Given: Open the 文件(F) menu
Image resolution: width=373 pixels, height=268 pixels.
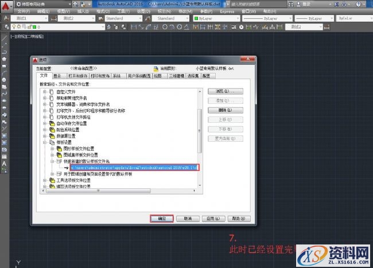Looking at the screenshot, I should pos(24,11).
